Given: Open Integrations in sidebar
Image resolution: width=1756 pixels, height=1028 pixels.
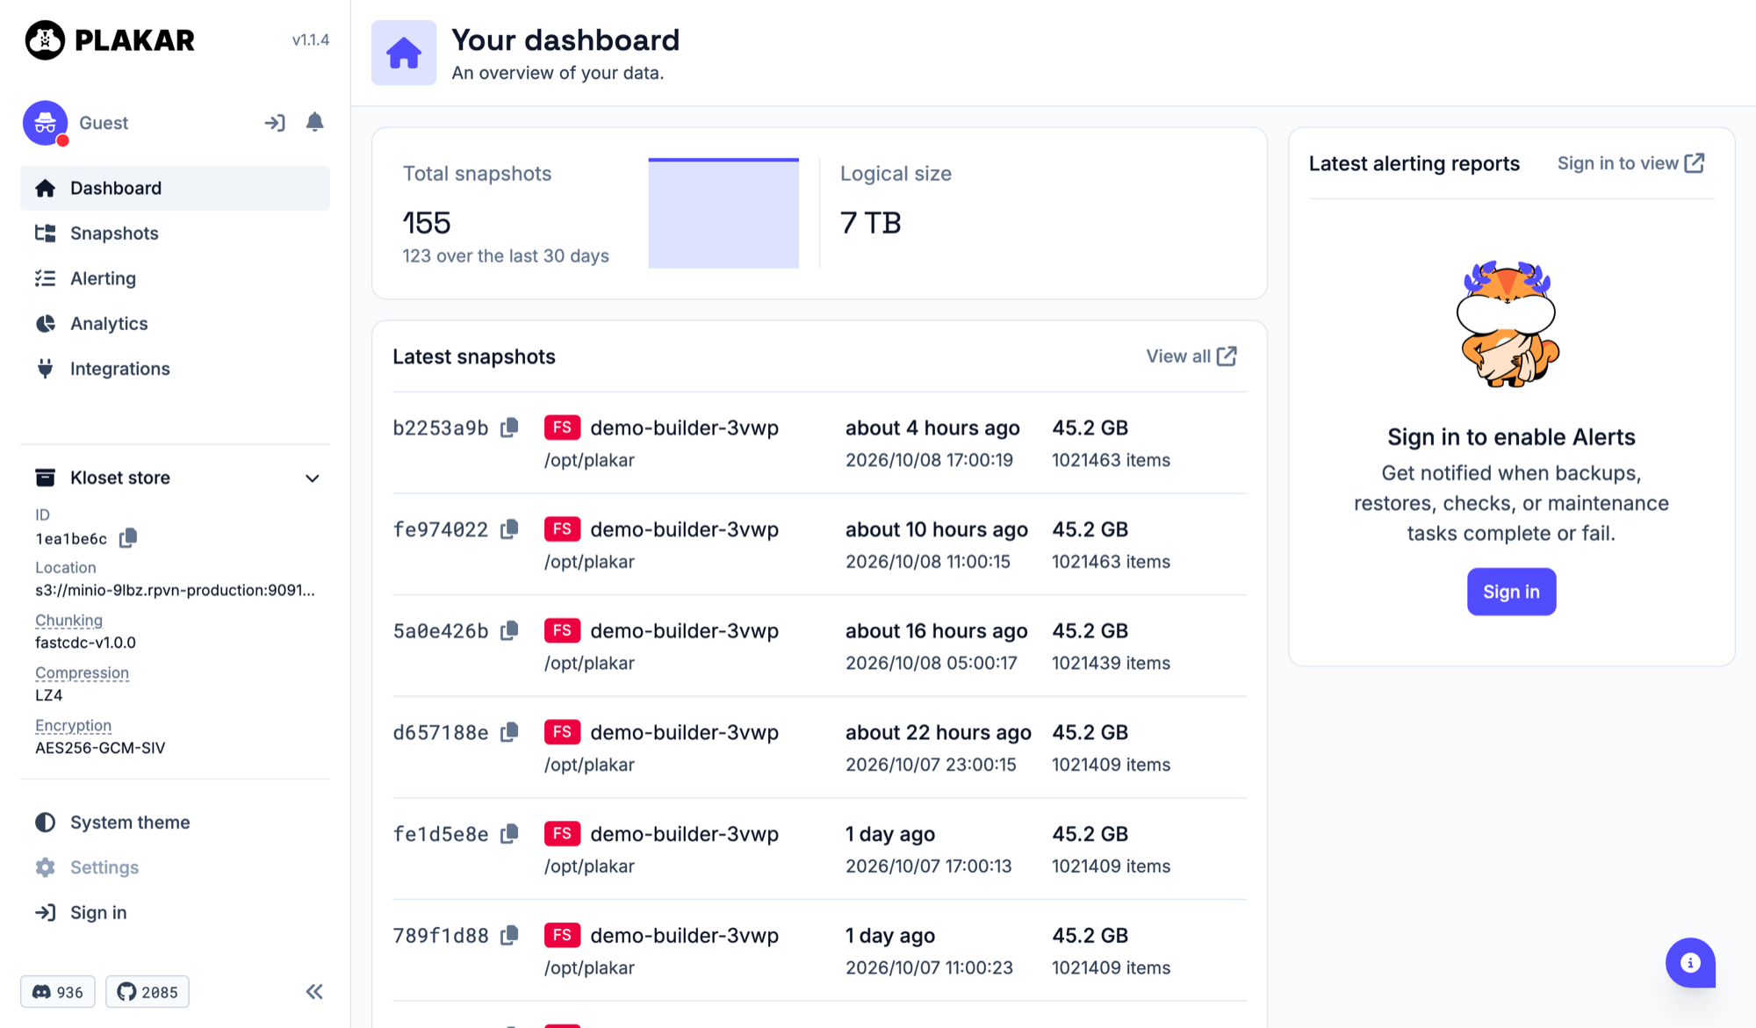Looking at the screenshot, I should (175, 369).
